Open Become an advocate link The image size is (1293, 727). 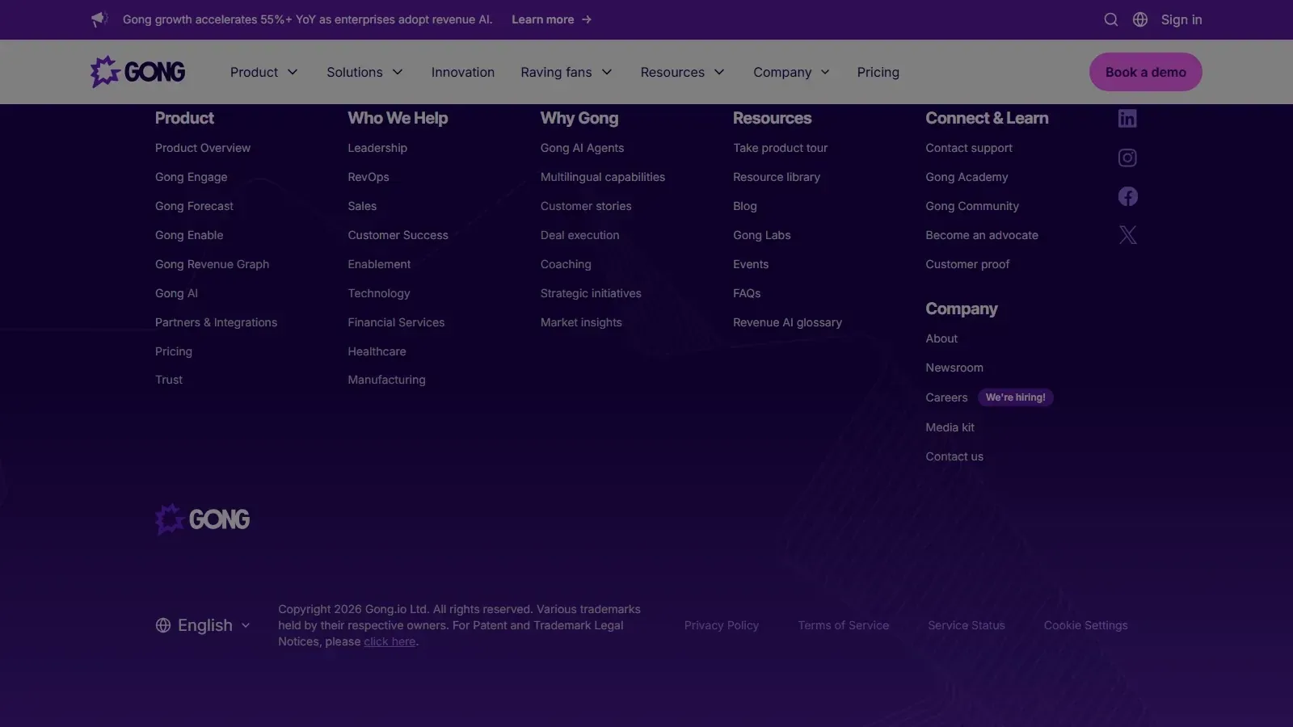[982, 235]
